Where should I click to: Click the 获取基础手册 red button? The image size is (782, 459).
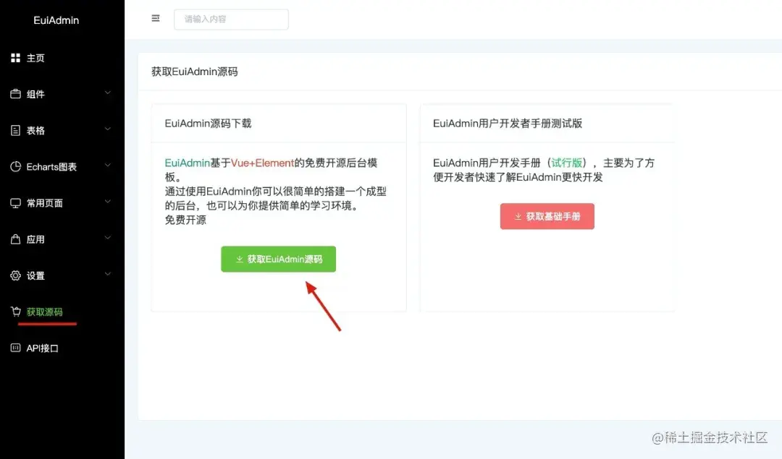[547, 216]
